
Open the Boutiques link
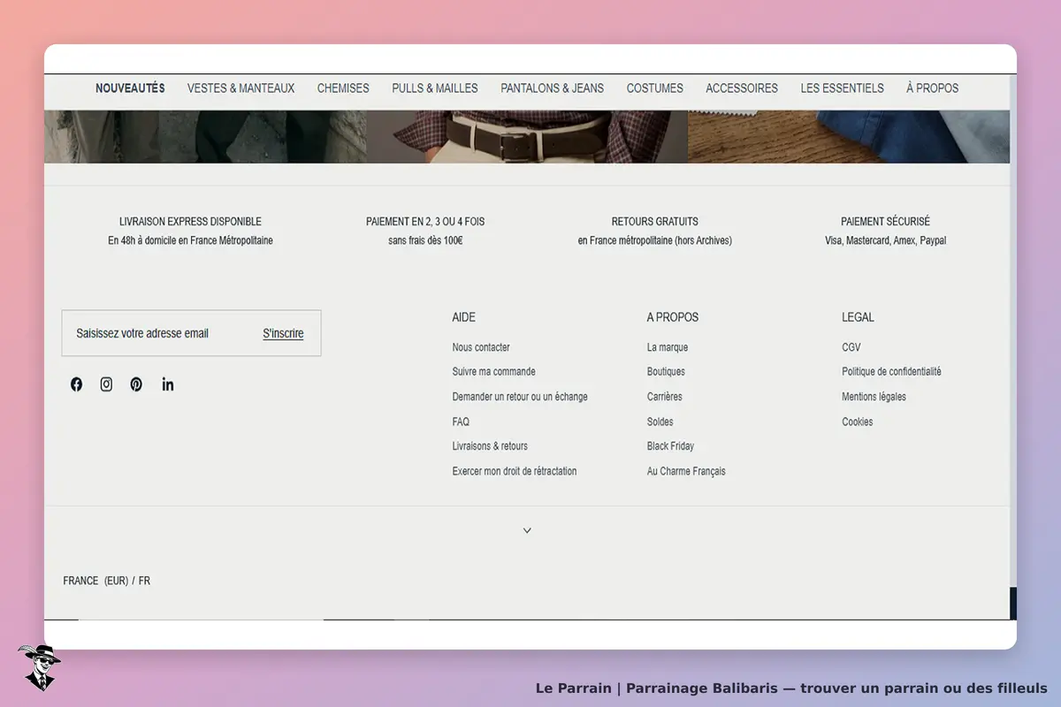pos(666,372)
